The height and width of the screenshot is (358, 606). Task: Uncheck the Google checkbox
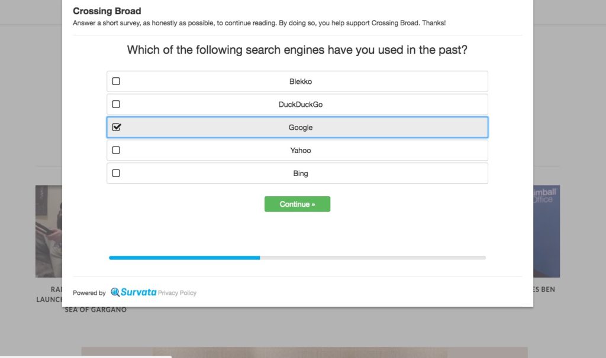116,128
